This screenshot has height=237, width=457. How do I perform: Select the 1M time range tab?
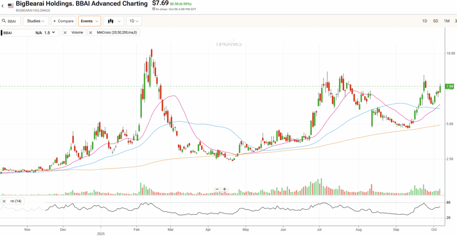(x=446, y=21)
